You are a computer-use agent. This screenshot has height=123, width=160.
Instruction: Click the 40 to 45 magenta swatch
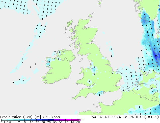(x=68, y=120)
